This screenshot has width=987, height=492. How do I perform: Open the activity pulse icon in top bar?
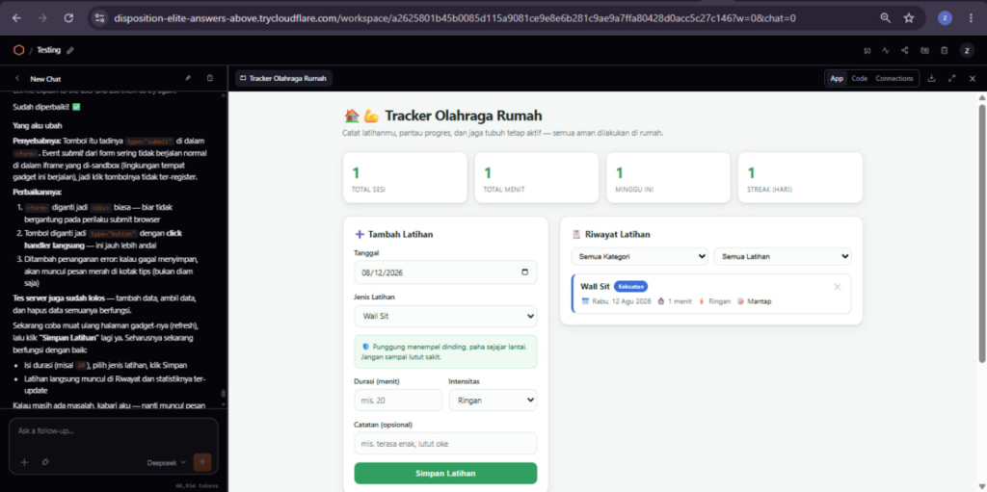(x=886, y=51)
